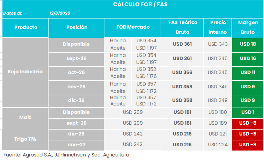Click the CÁLCULO FOB / FAS title
This screenshot has width=264, height=161.
point(140,5)
